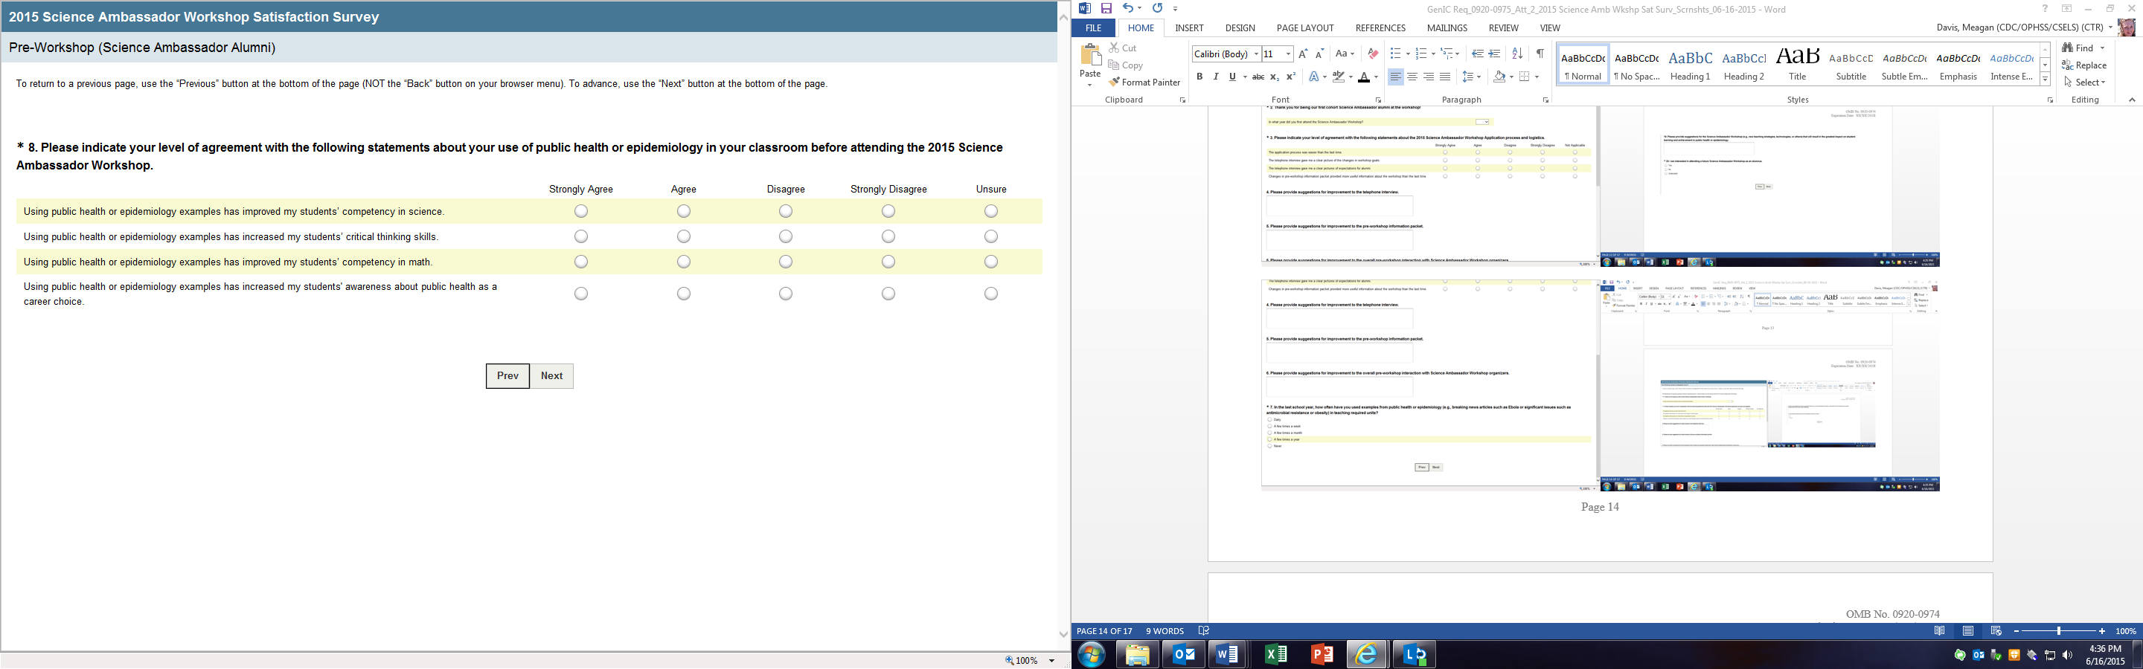
Task: Click the Save icon in Quick Access Toolbar
Action: pyautogui.click(x=1106, y=8)
